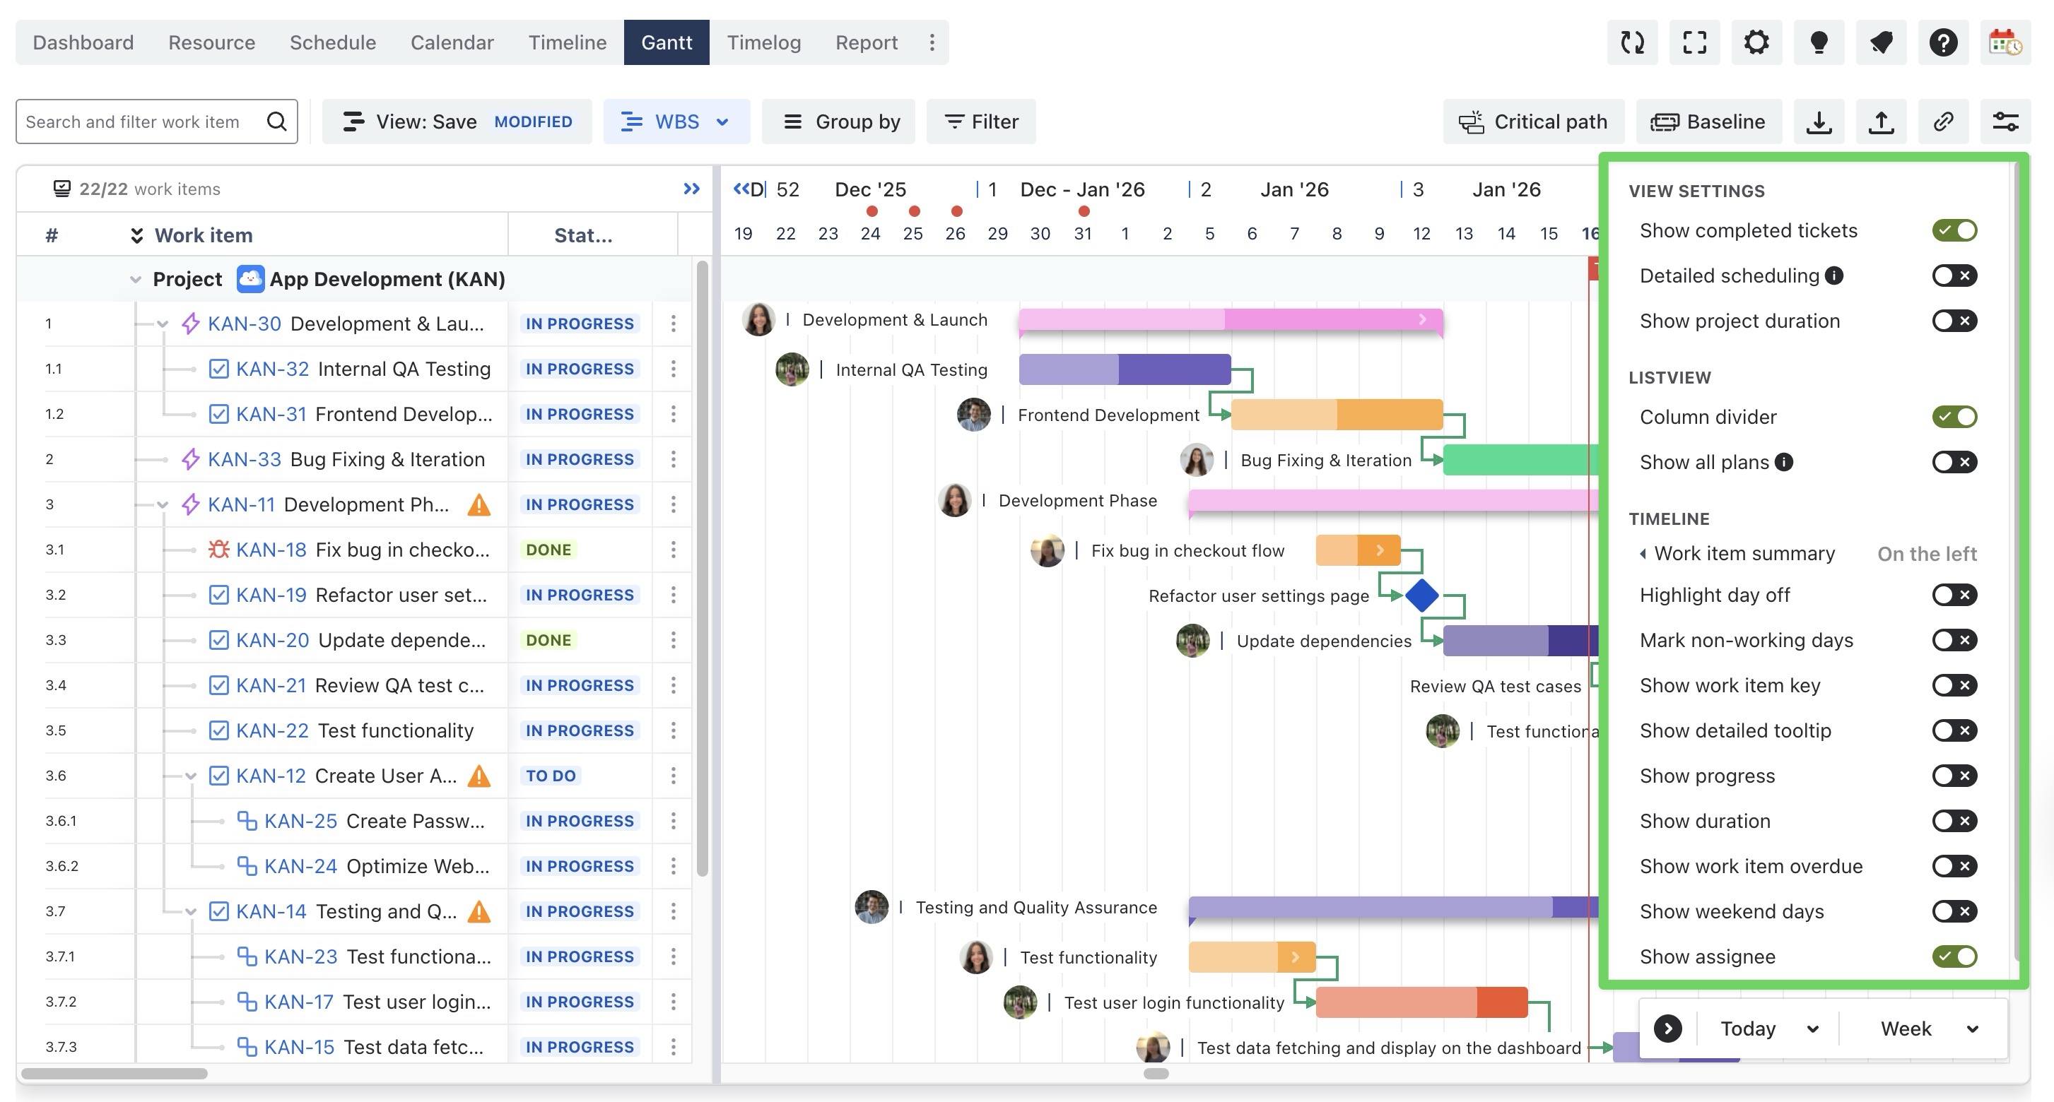Click the download export icon
The height and width of the screenshot is (1102, 2054).
[1819, 122]
